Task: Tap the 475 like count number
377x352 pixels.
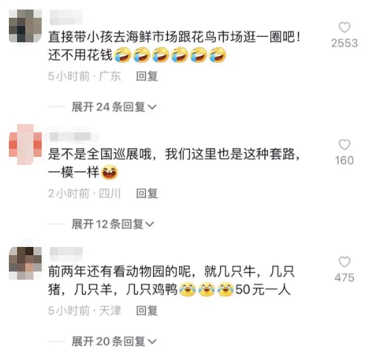Action: [x=344, y=278]
